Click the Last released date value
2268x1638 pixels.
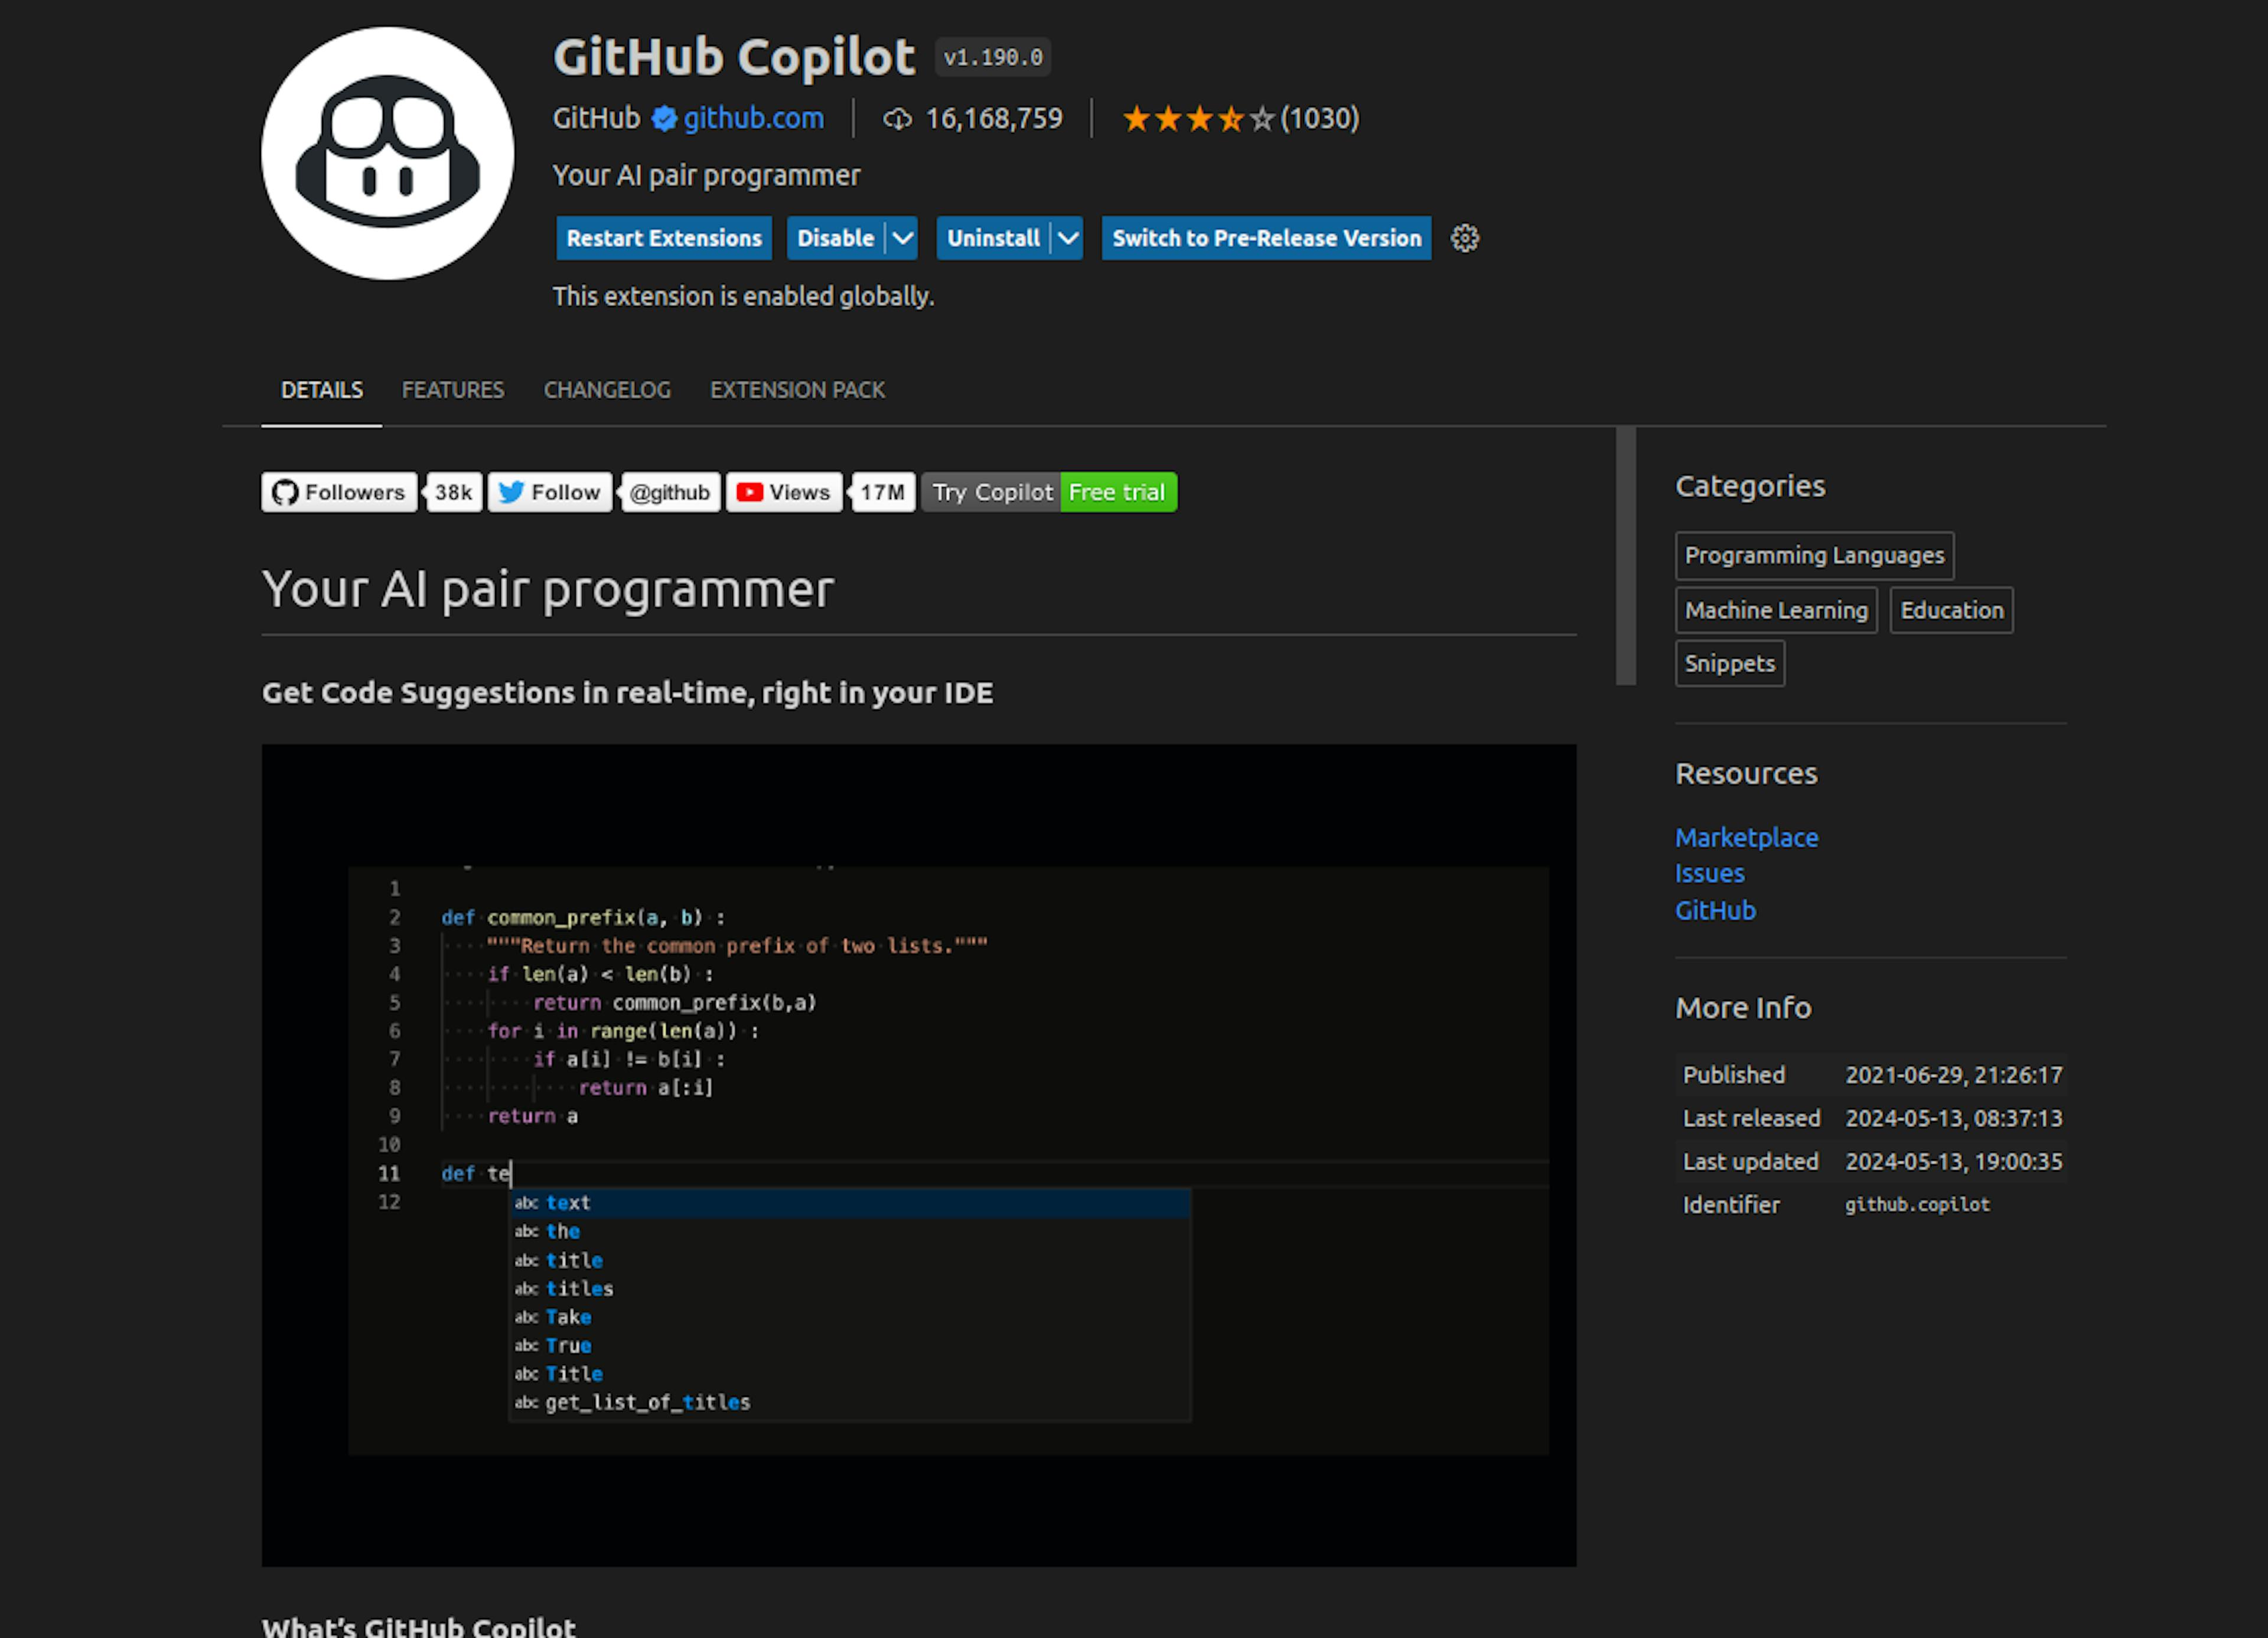1953,1118
